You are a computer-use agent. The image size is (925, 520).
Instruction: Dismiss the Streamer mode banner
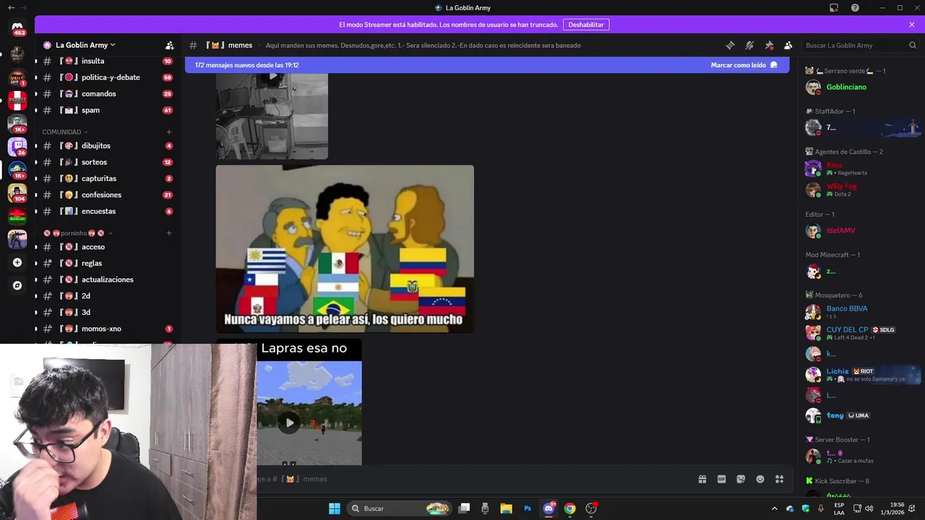point(912,25)
